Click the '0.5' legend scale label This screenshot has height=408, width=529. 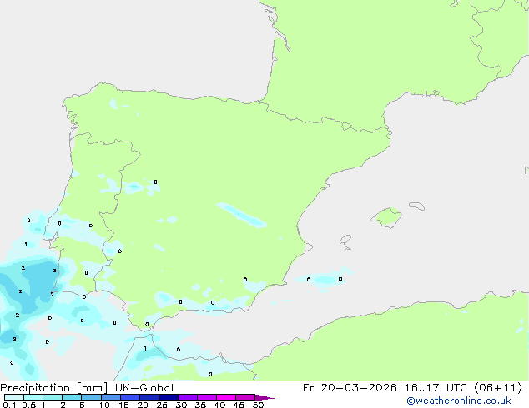29,405
